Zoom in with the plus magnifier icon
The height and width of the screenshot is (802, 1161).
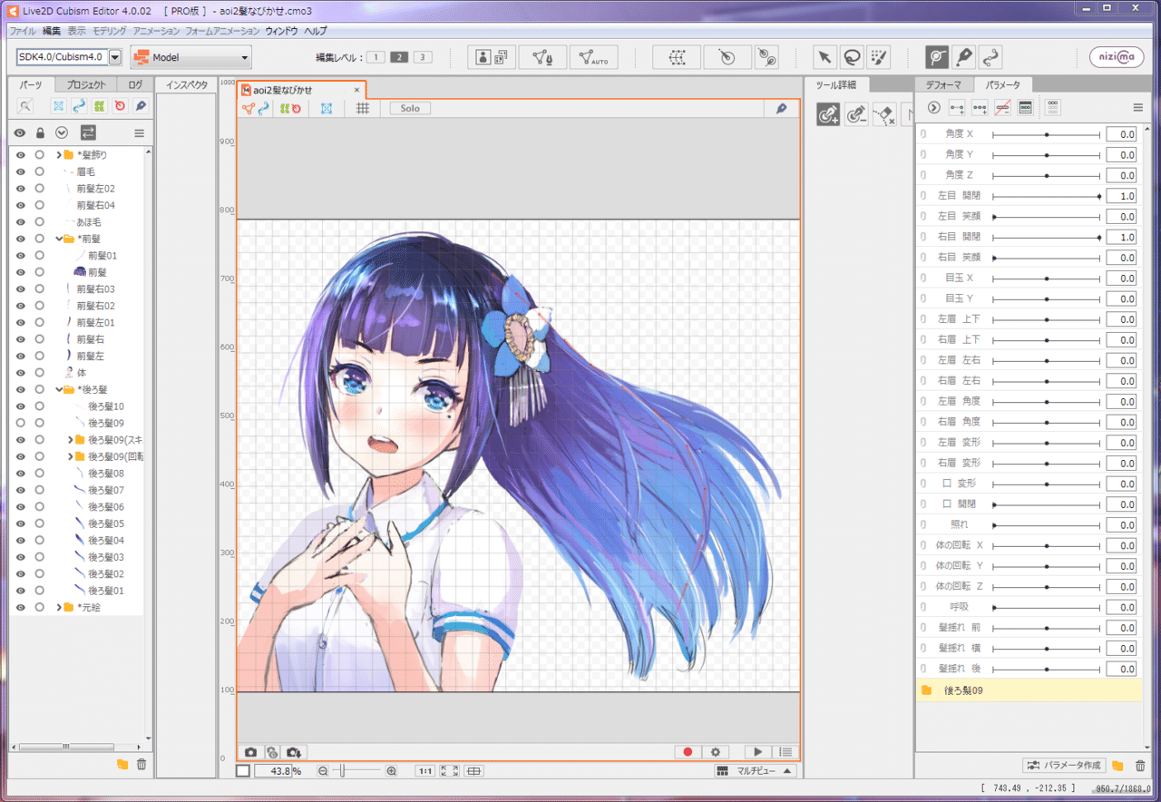coord(392,771)
